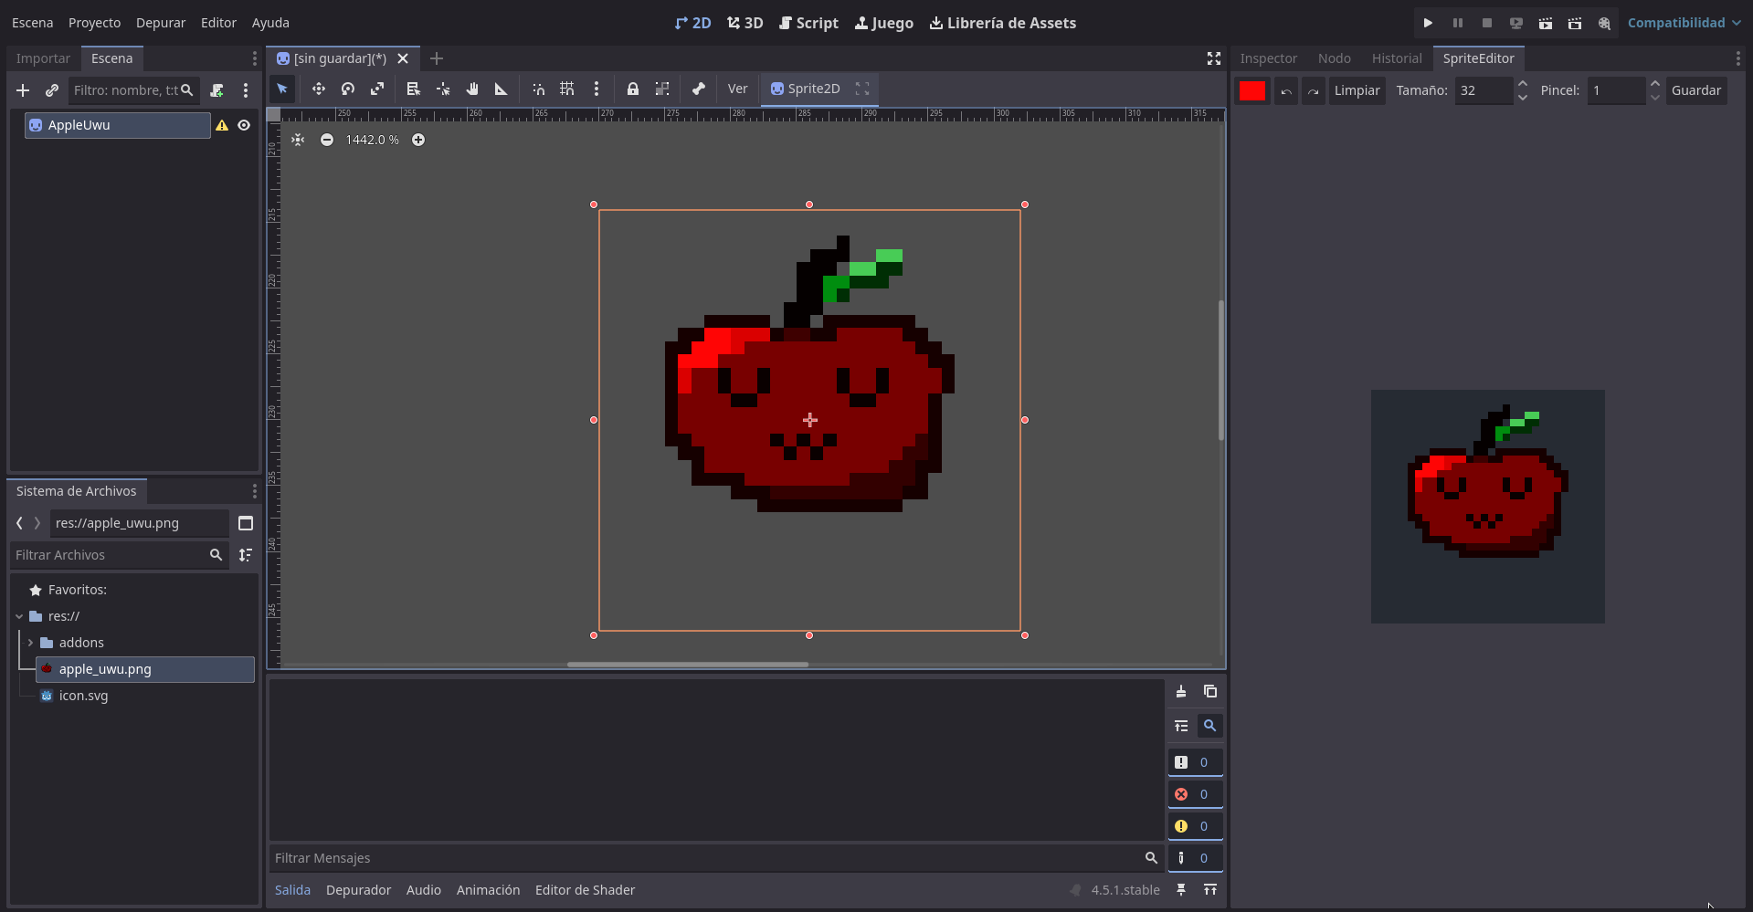Click the add new node plus icon
1753x912 pixels.
coord(23,90)
